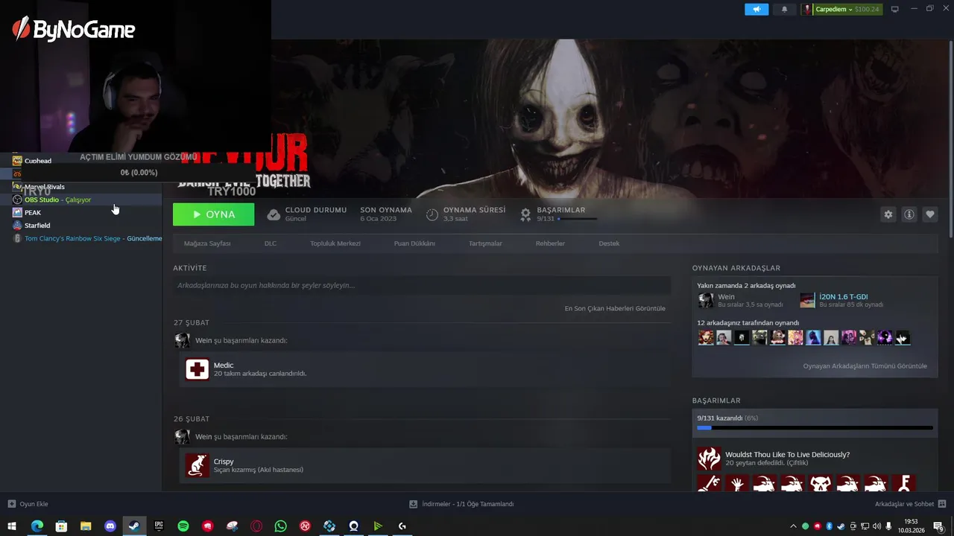This screenshot has height=536, width=954.
Task: Select Marvel Rivals in the library list
Action: [x=45, y=187]
